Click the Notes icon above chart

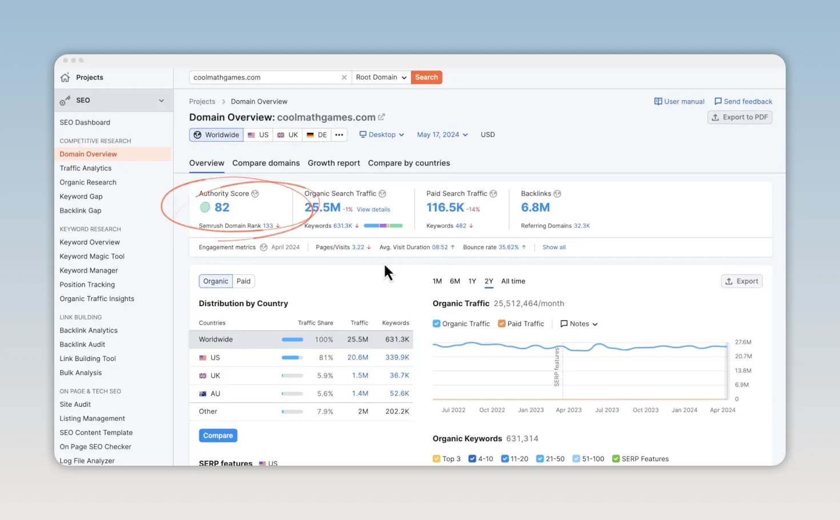click(564, 324)
